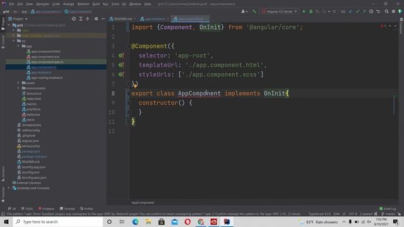Click the Type here to search box
The height and width of the screenshot is (227, 404).
coord(58,221)
